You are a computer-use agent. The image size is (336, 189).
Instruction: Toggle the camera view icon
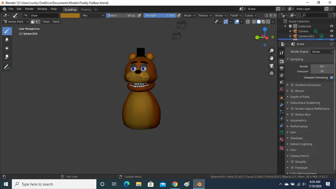271,66
